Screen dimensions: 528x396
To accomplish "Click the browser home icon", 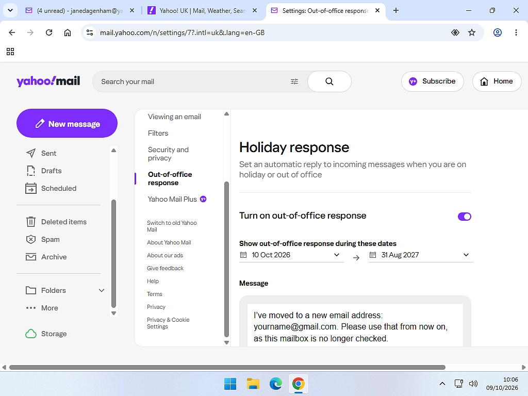I will point(68,32).
